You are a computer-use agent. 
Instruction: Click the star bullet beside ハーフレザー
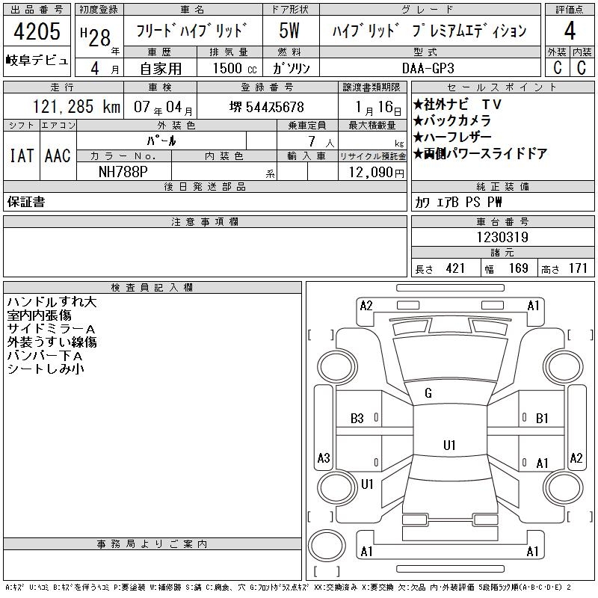[x=418, y=138]
